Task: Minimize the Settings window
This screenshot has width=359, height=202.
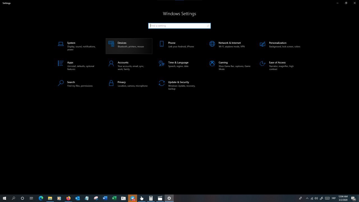Action: pos(337,3)
